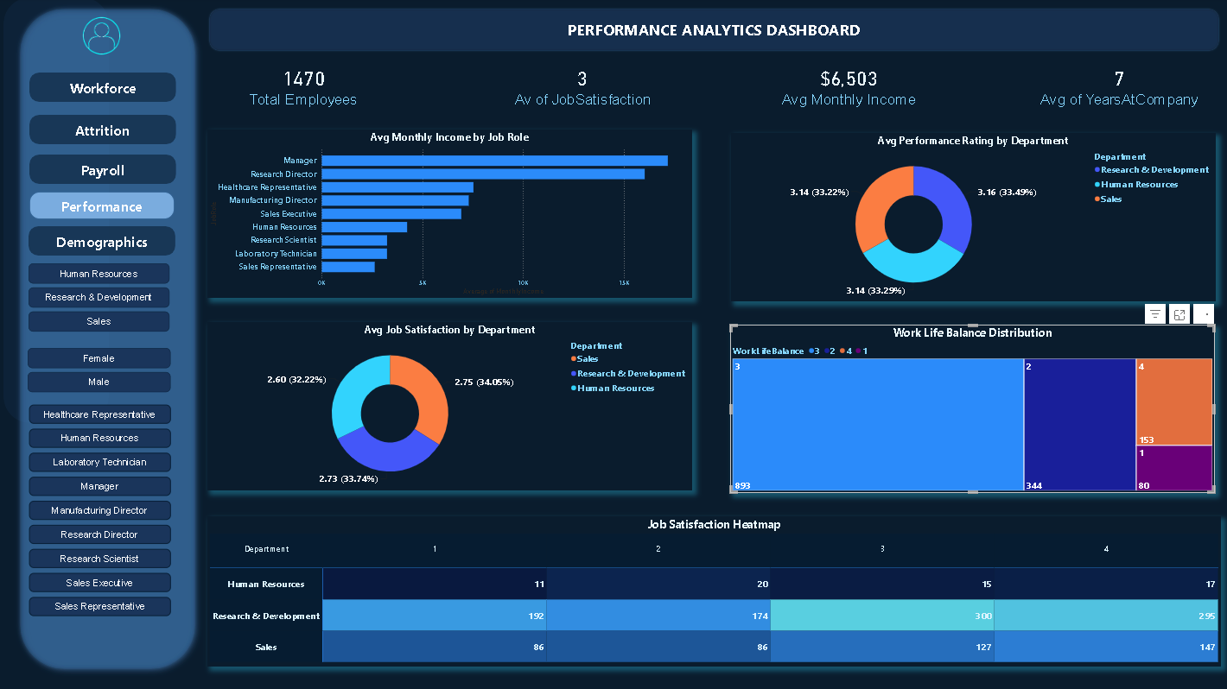Click Research & Development row header in heatmap

pos(266,616)
